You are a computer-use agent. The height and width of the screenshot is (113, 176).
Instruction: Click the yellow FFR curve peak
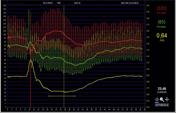(x=31, y=61)
